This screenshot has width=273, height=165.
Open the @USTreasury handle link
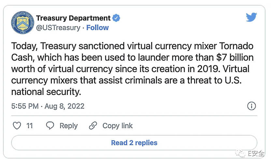coord(58,28)
